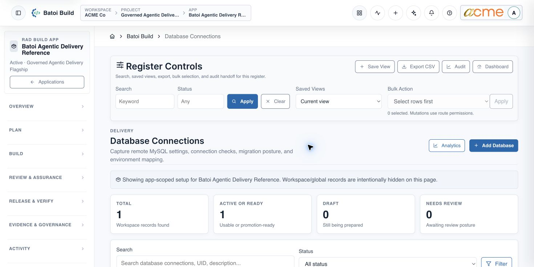The height and width of the screenshot is (267, 534).
Task: Expand the EVIDENCE & GOVERNANCE section
Action: (47, 225)
